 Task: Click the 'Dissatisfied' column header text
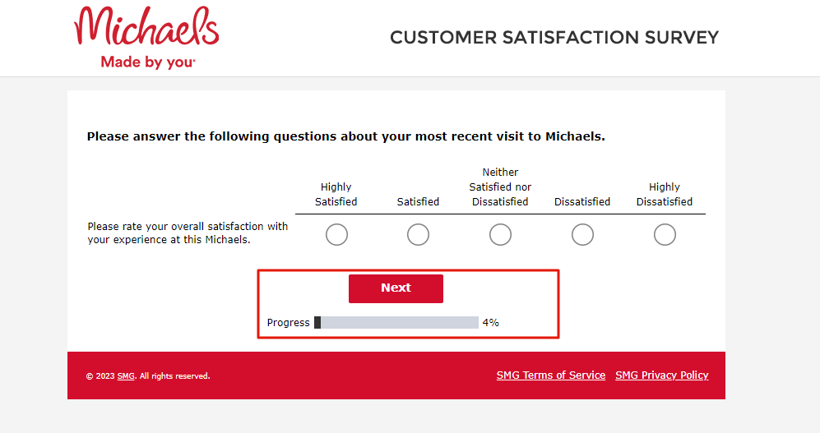582,201
